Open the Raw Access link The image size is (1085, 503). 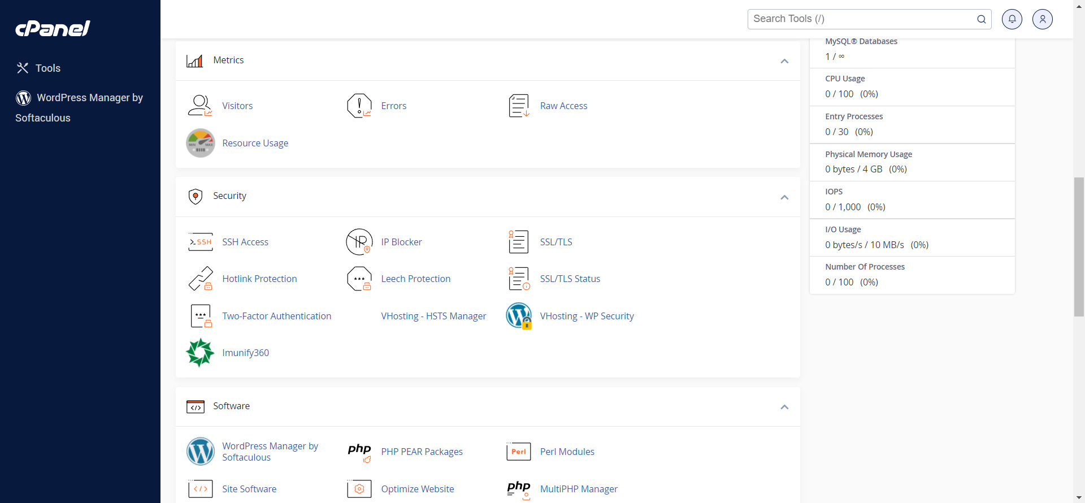click(563, 106)
